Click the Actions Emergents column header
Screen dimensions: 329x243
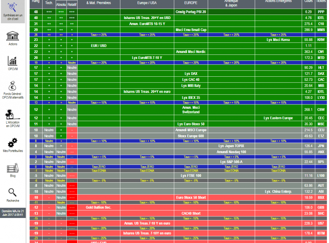(x=278, y=1)
